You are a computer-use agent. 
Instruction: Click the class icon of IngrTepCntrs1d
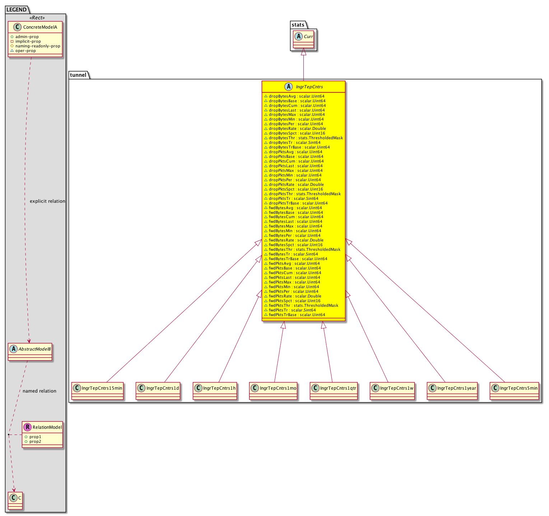point(141,388)
